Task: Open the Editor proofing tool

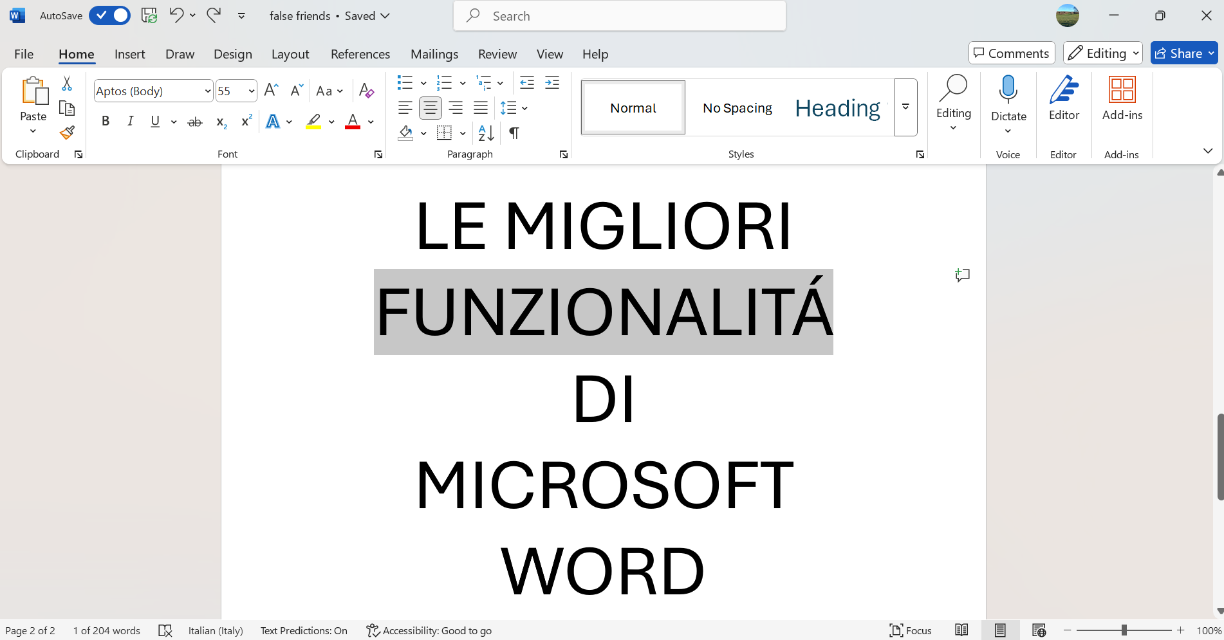Action: (1064, 98)
